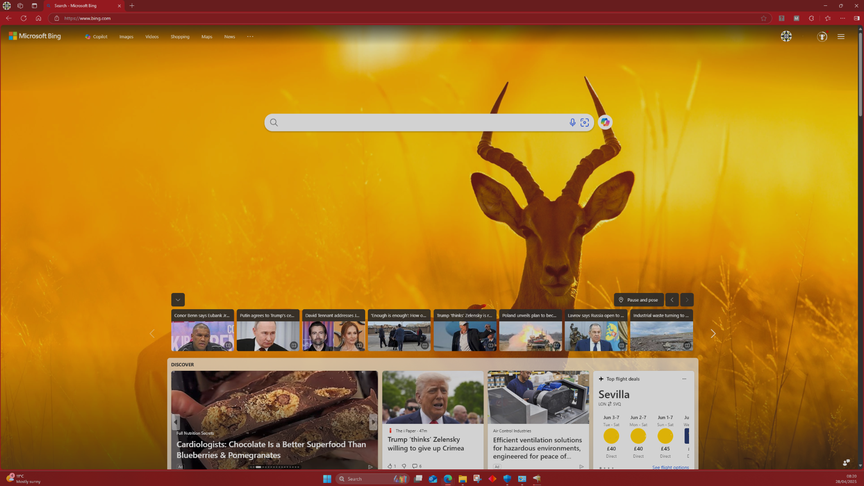The width and height of the screenshot is (864, 486).
Task: Open visual search camera icon
Action: click(x=584, y=122)
